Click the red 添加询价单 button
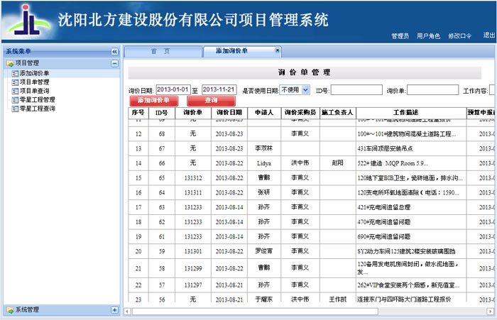 click(x=149, y=101)
